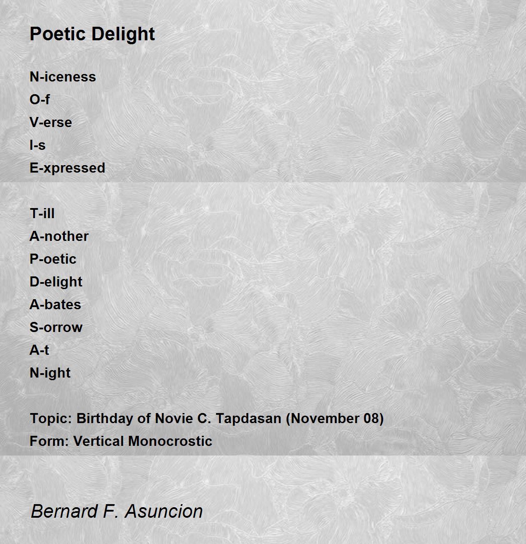
Task: Click the A-t line
Action: [x=39, y=350]
